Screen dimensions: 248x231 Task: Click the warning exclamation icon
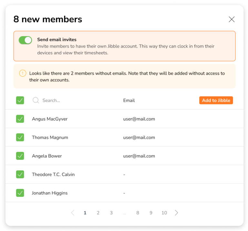coord(23,73)
